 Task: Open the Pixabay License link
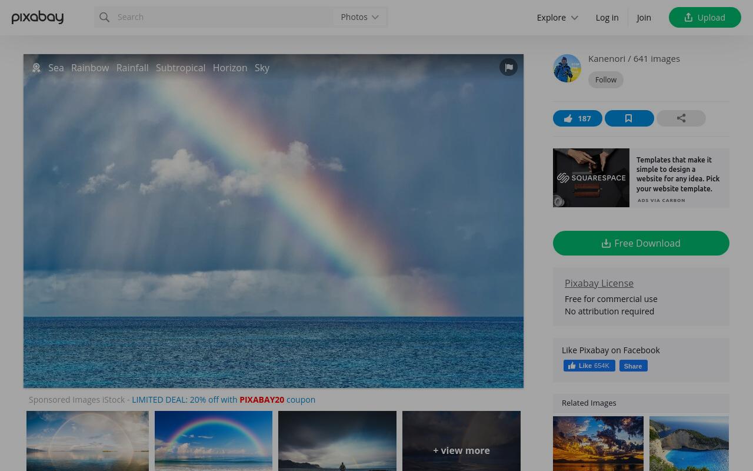[599, 283]
